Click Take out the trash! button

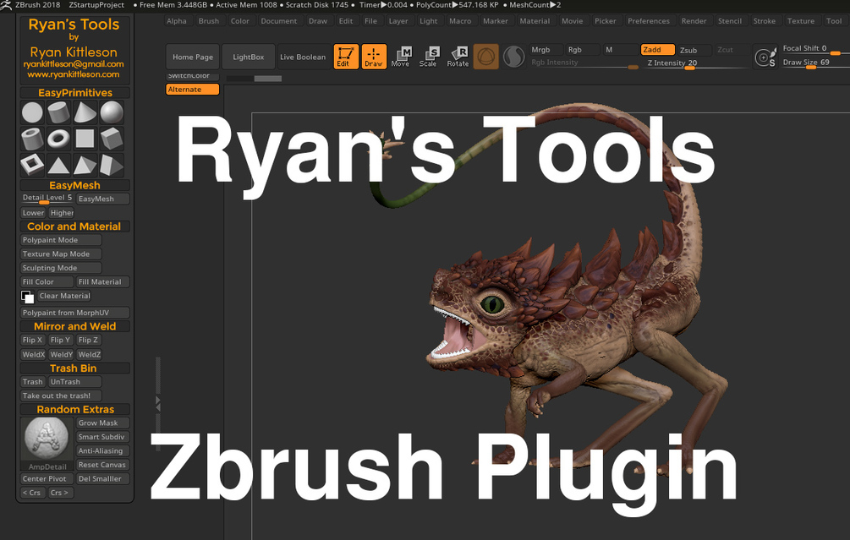pos(61,396)
